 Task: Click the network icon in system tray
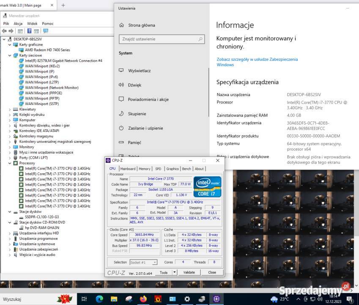312,299
